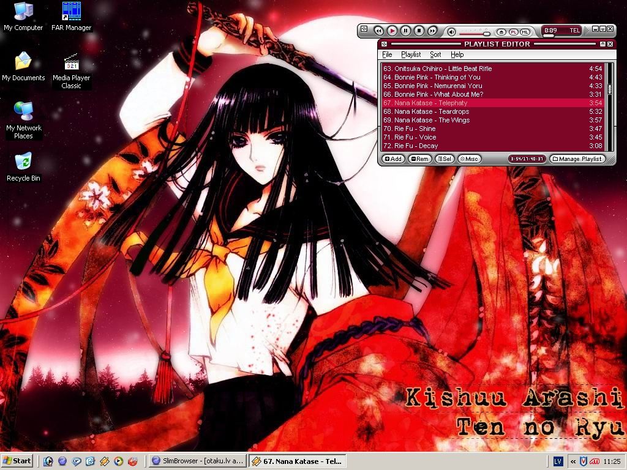Open the Add dropdown button
Viewport: 627px width, 470px height.
(x=394, y=159)
